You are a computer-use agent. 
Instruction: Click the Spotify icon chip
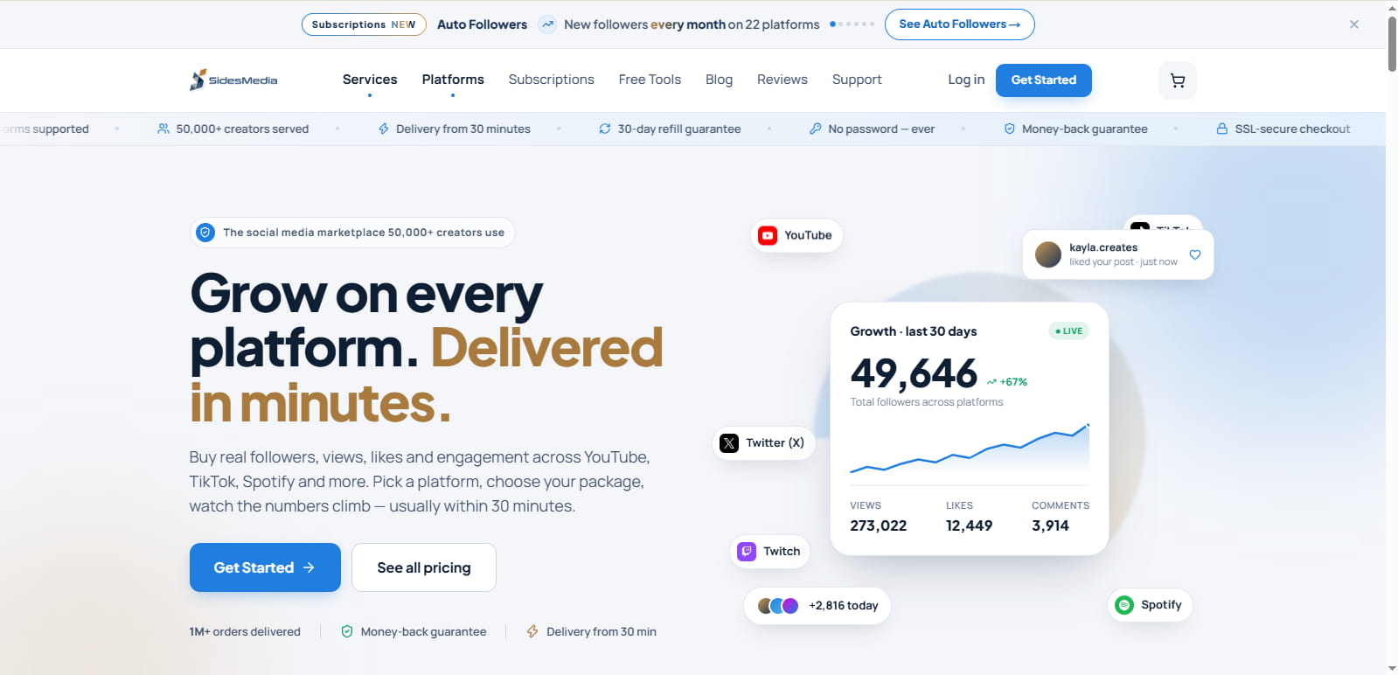tap(1150, 605)
